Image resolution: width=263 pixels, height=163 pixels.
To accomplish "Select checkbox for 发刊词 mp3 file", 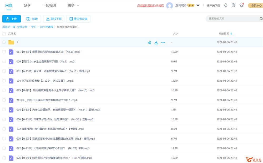I will (x=4, y=100).
